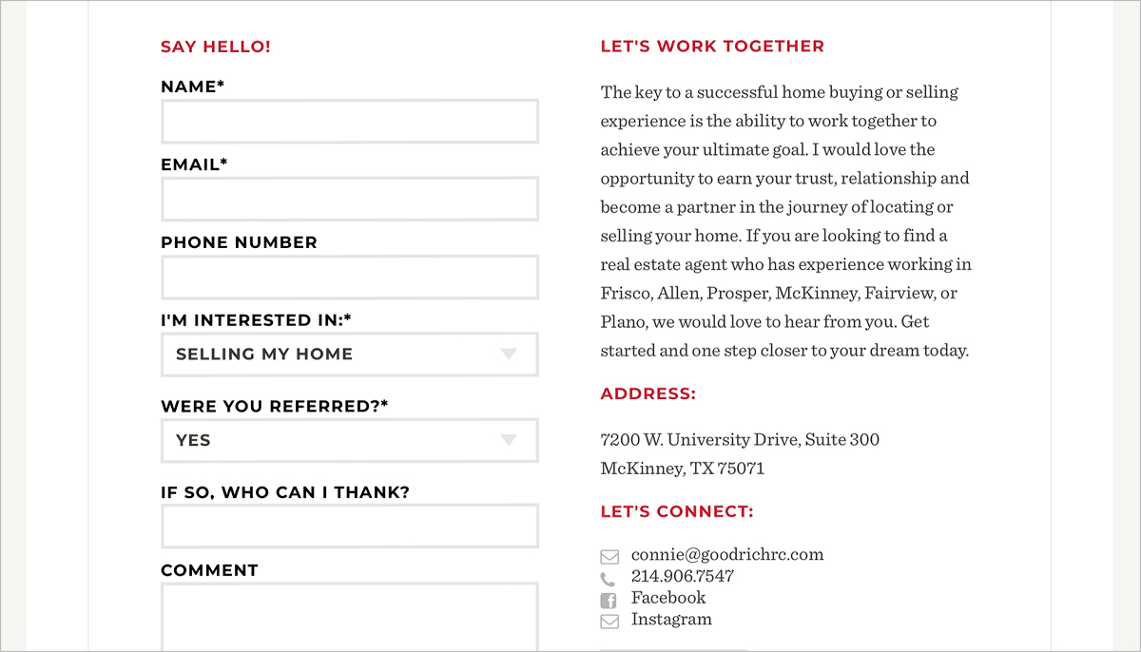Viewport: 1141px width, 652px height.
Task: Click into the Email text field
Action: 350,200
